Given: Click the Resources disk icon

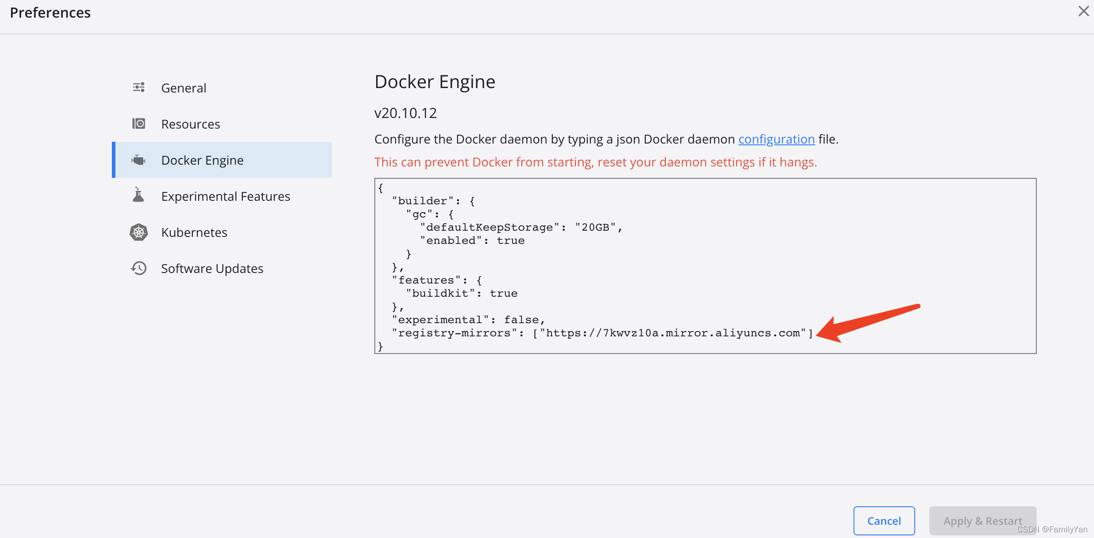Looking at the screenshot, I should (x=139, y=124).
